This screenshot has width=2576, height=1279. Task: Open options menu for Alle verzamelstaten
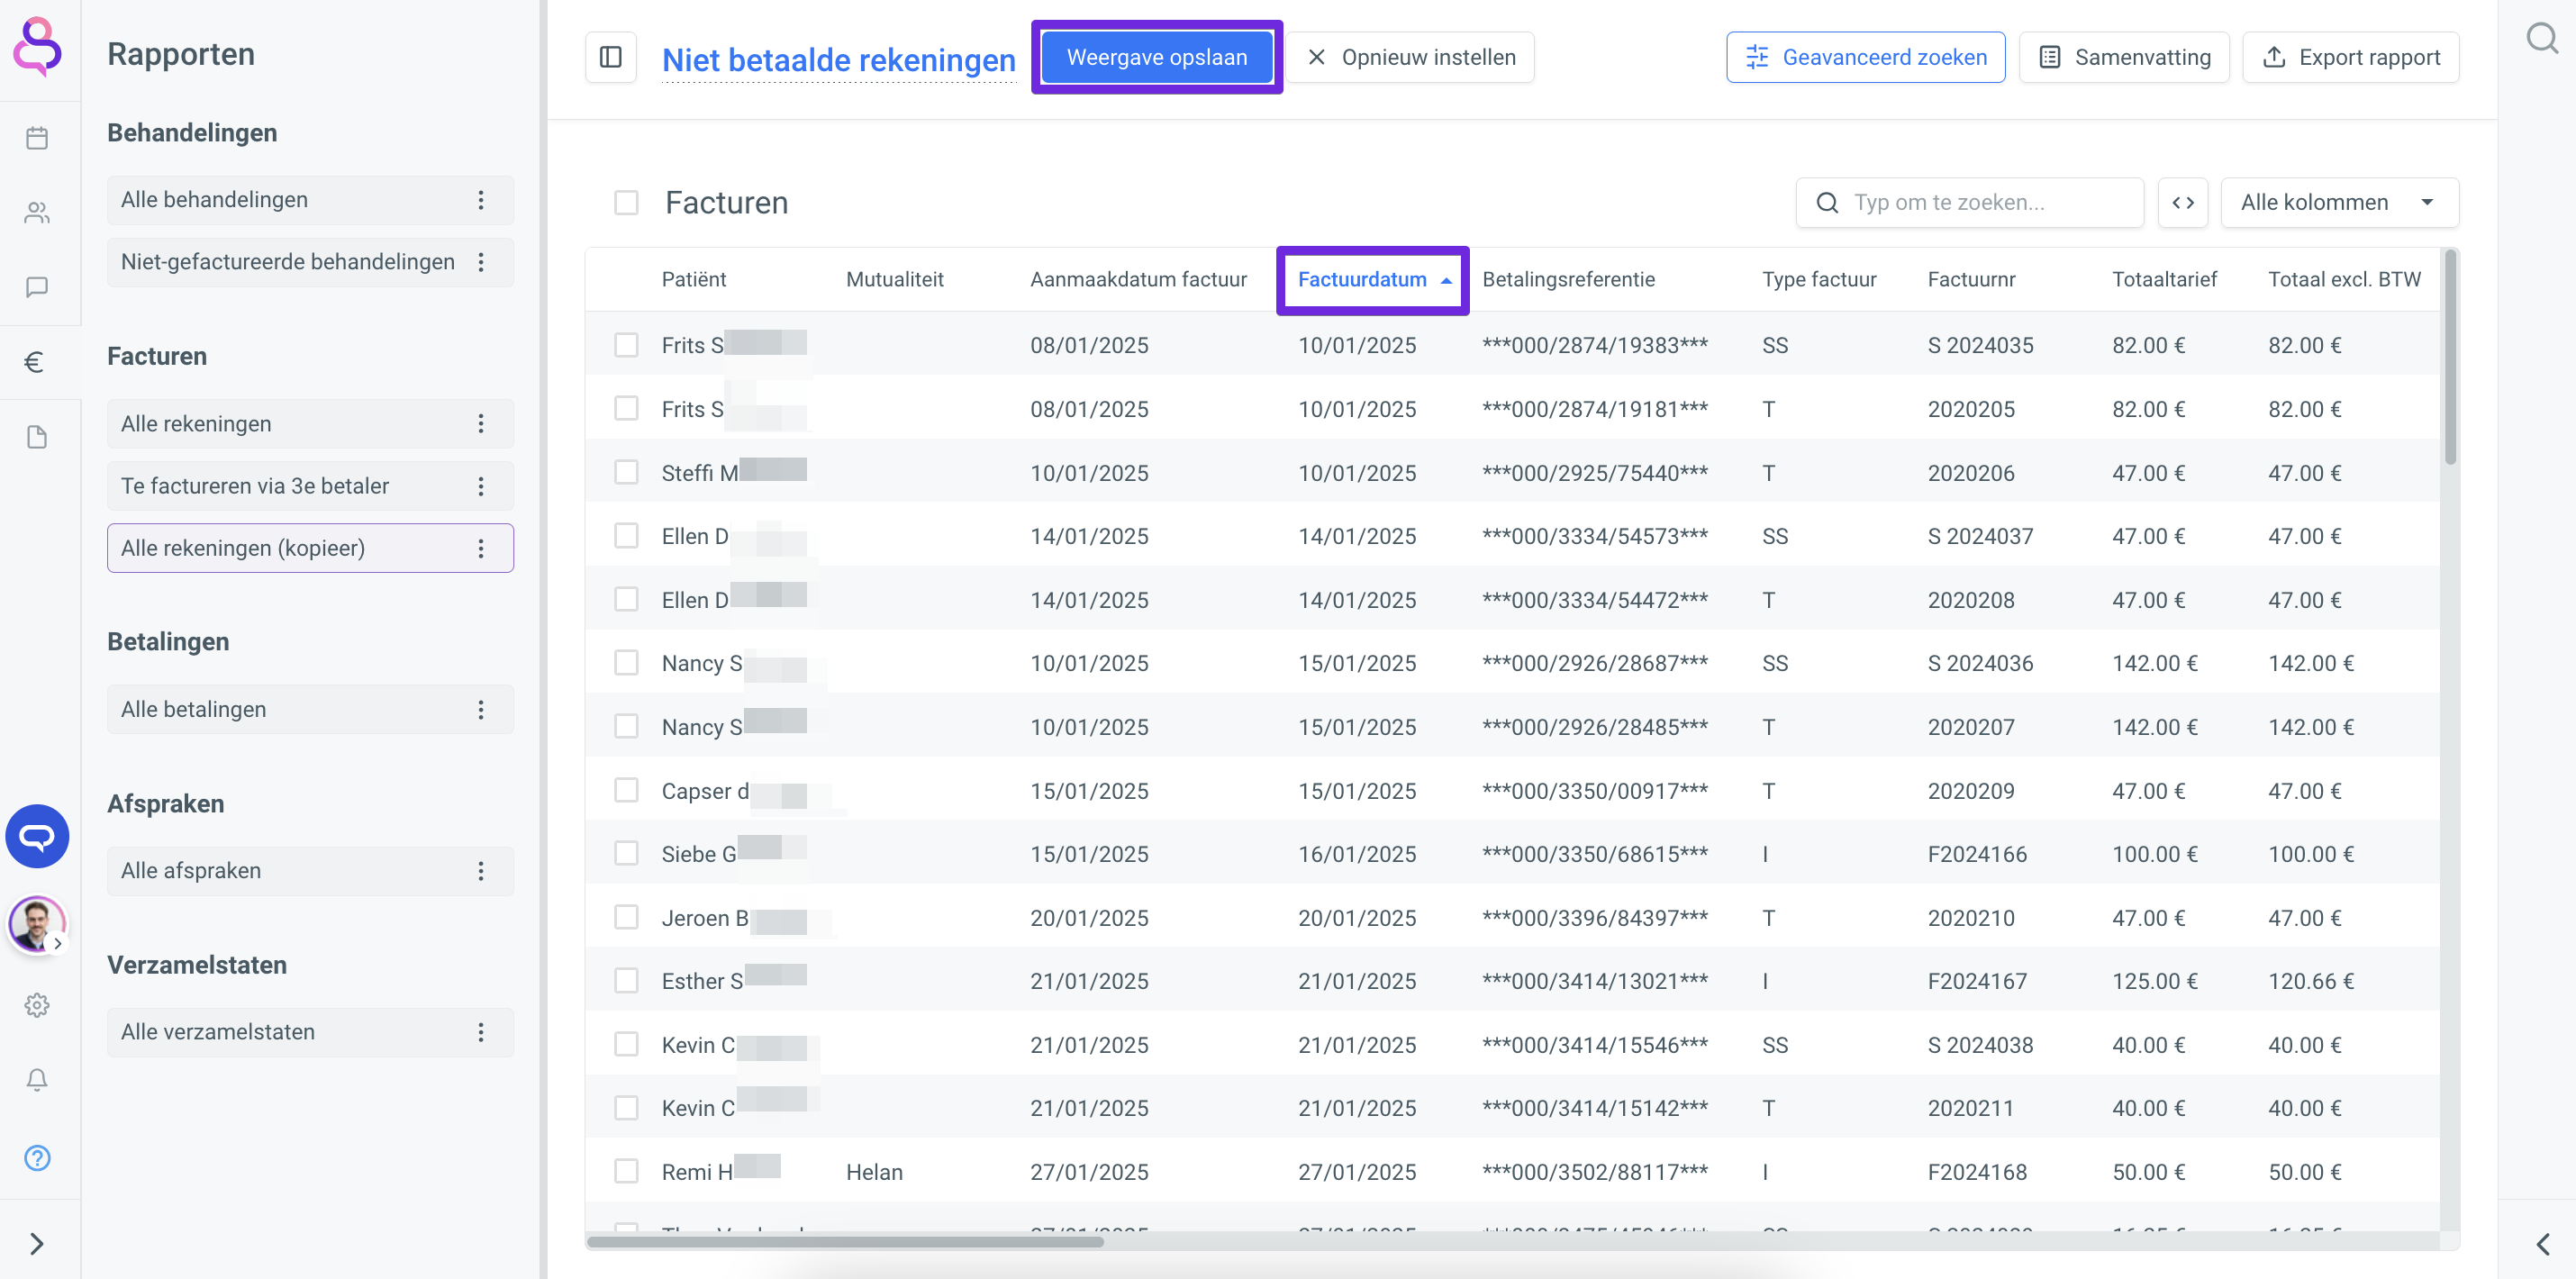[x=481, y=1032]
